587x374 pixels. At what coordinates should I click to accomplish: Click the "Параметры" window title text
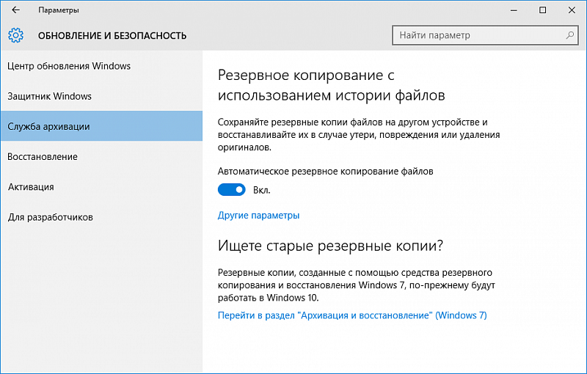[x=58, y=10]
